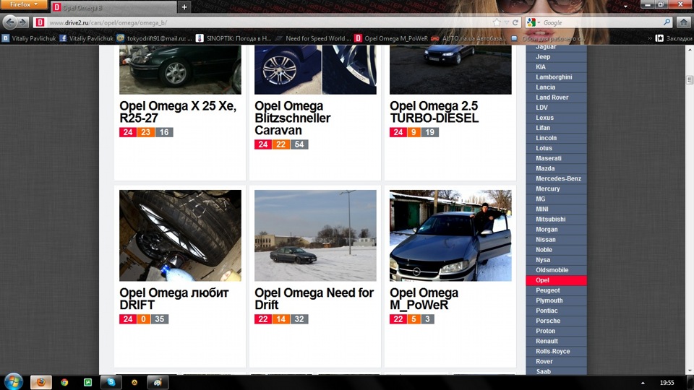
Task: Open the Facebook Vitaliy Pavlichuk bookmark
Action: coord(86,38)
